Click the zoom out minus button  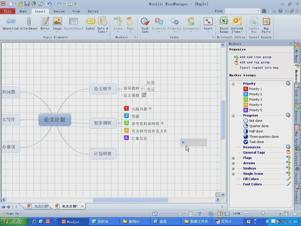pos(246,214)
